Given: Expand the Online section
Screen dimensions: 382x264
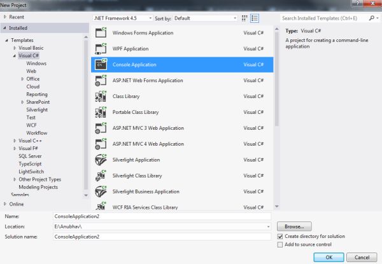Looking at the screenshot, I should (5, 204).
